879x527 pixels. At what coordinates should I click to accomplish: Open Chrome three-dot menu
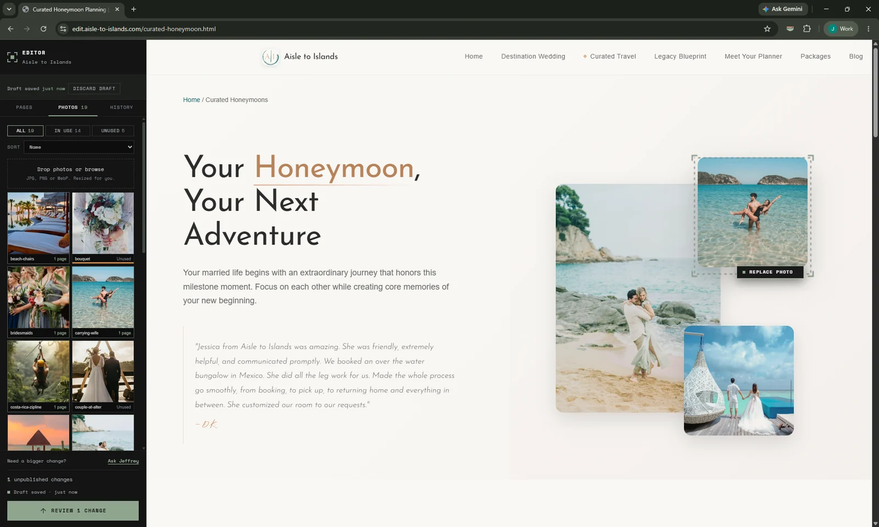point(868,29)
